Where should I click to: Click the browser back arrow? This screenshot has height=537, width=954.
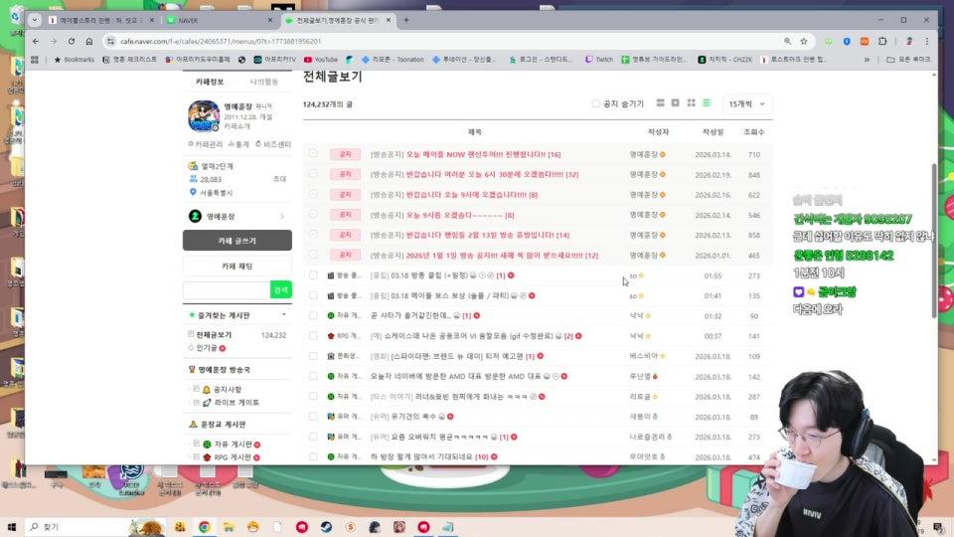(36, 41)
